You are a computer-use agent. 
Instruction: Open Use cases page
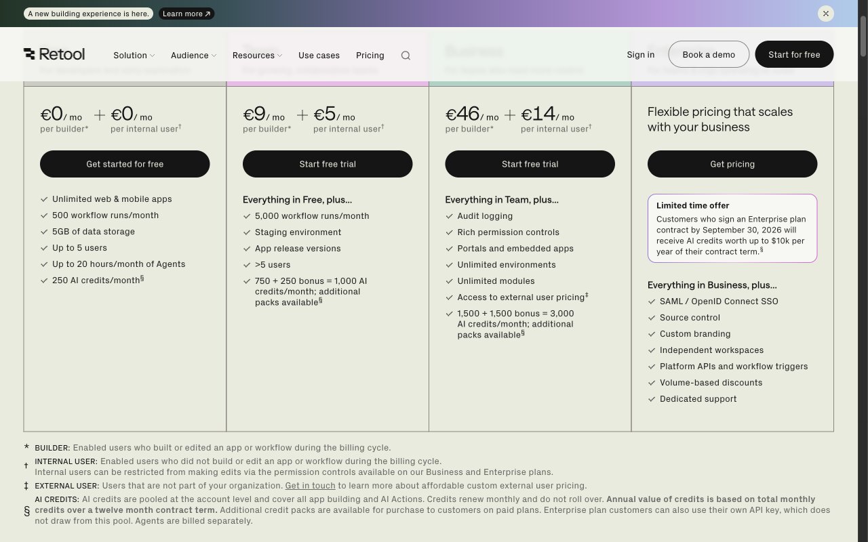(x=319, y=56)
